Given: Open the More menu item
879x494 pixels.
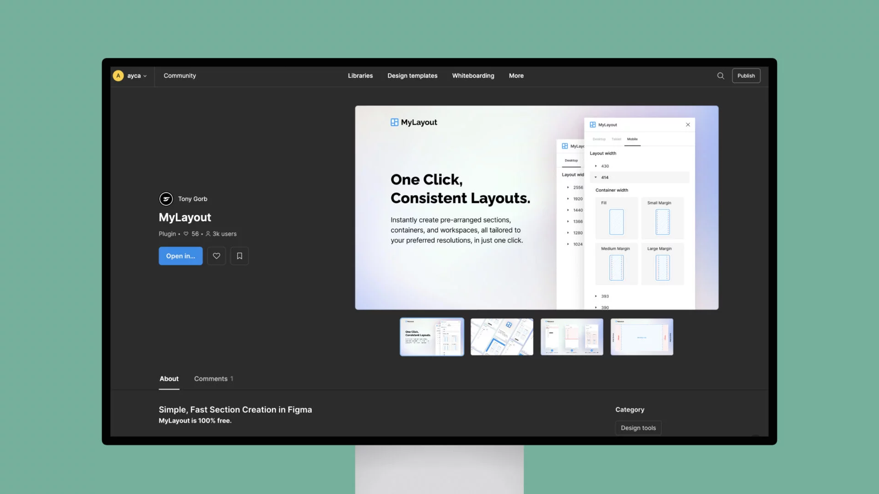Looking at the screenshot, I should pos(515,75).
